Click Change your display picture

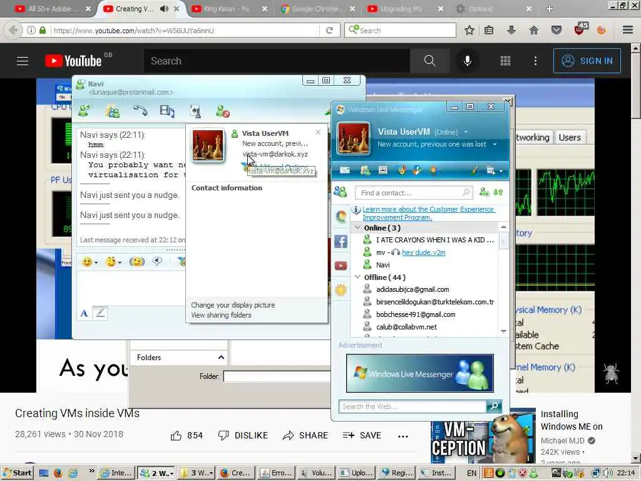(x=233, y=305)
